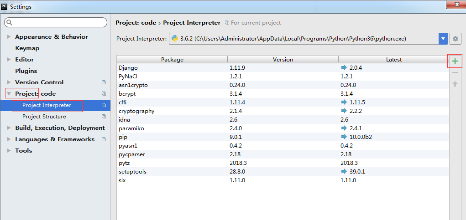Select the setuptools package name
The width and height of the screenshot is (466, 220).
(132, 172)
